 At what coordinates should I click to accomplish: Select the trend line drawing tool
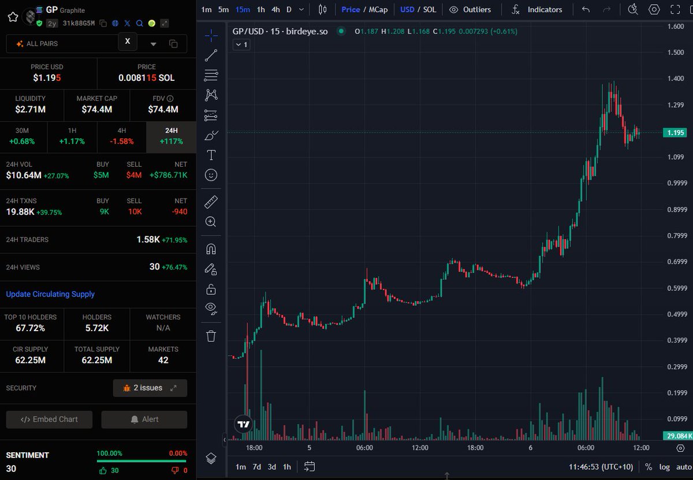(x=211, y=55)
